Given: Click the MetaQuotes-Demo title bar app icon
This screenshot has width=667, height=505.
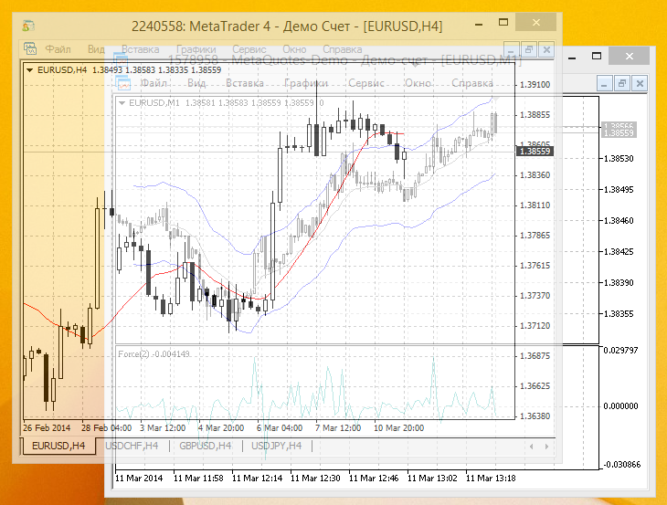Looking at the screenshot, I should [120, 59].
